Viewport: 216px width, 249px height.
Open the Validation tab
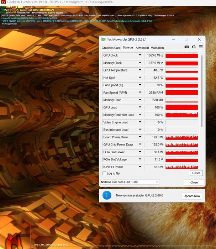point(157,48)
